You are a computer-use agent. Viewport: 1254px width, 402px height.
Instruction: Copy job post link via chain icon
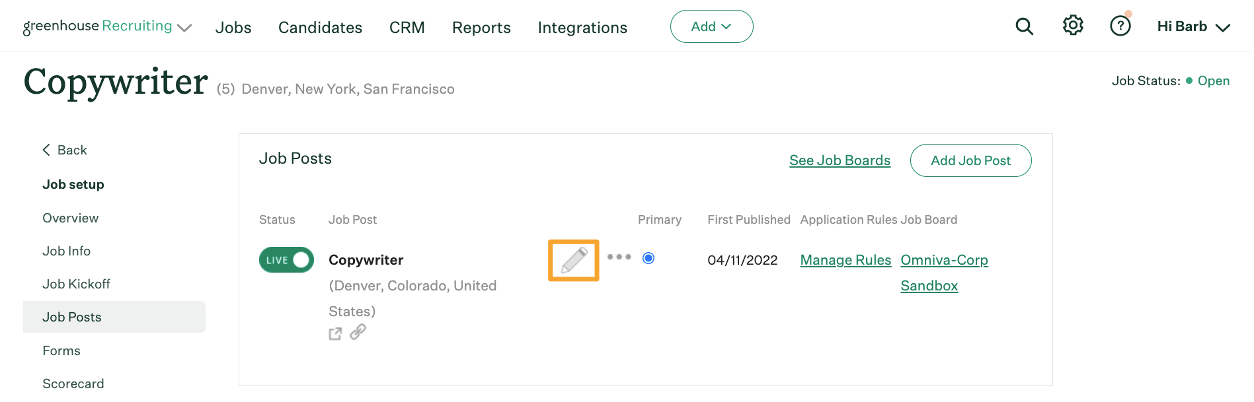358,332
